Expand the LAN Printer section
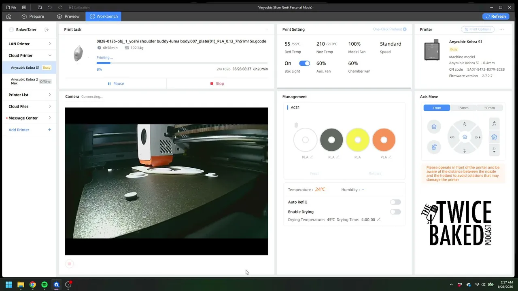 tap(30, 44)
